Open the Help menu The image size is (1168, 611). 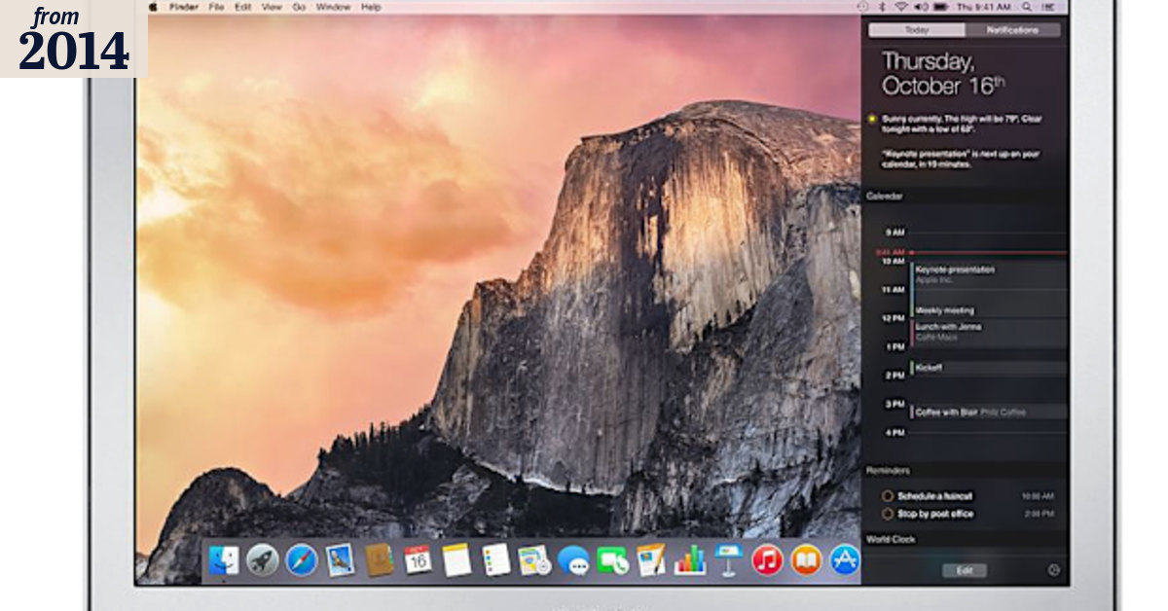(371, 7)
